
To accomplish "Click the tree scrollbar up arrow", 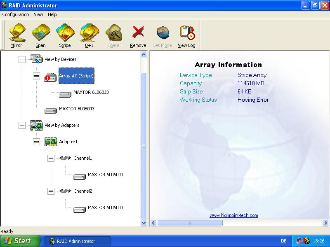I will [144, 55].
